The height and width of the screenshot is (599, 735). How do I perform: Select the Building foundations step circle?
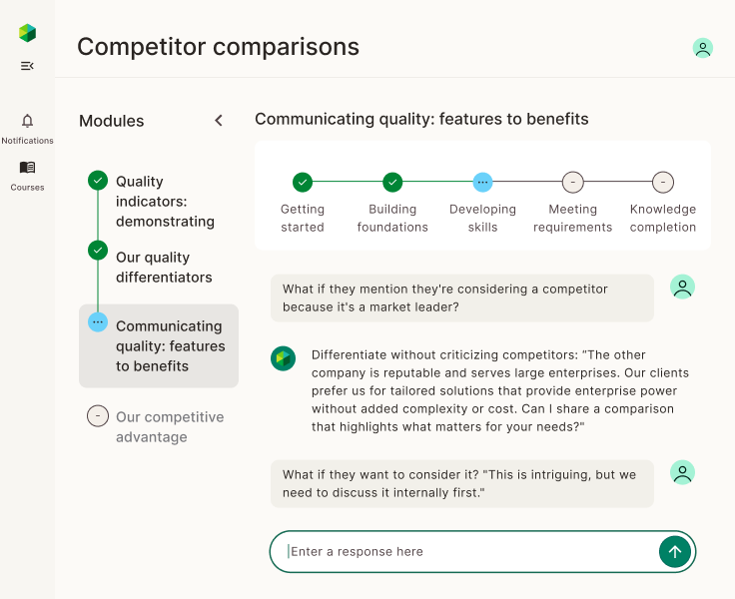coord(392,182)
